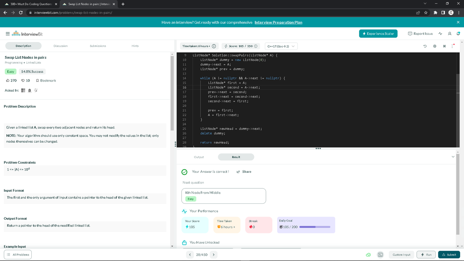Click the Experience Scaler button
Image resolution: width=464 pixels, height=261 pixels.
(379, 34)
